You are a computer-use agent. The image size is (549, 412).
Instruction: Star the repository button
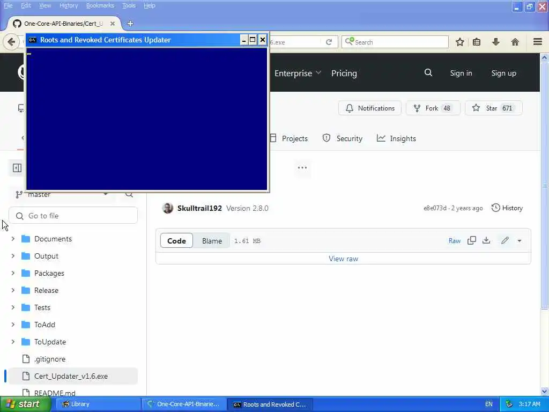point(494,108)
